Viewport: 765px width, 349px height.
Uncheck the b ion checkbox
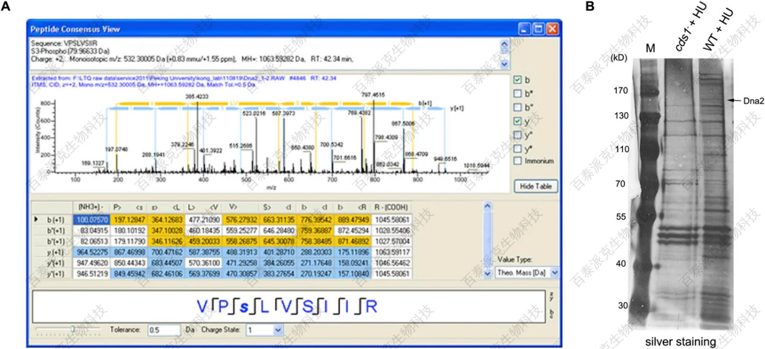point(516,80)
